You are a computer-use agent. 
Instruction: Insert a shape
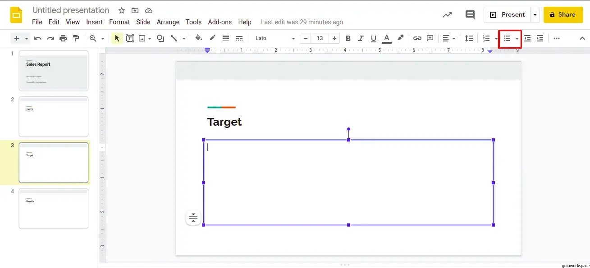coord(160,38)
